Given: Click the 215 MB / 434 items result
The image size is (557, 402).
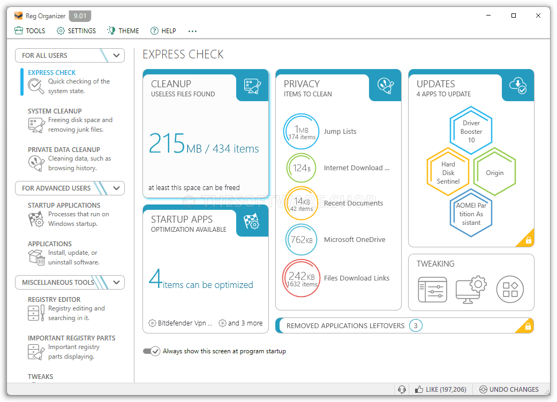Looking at the screenshot, I should tap(204, 143).
